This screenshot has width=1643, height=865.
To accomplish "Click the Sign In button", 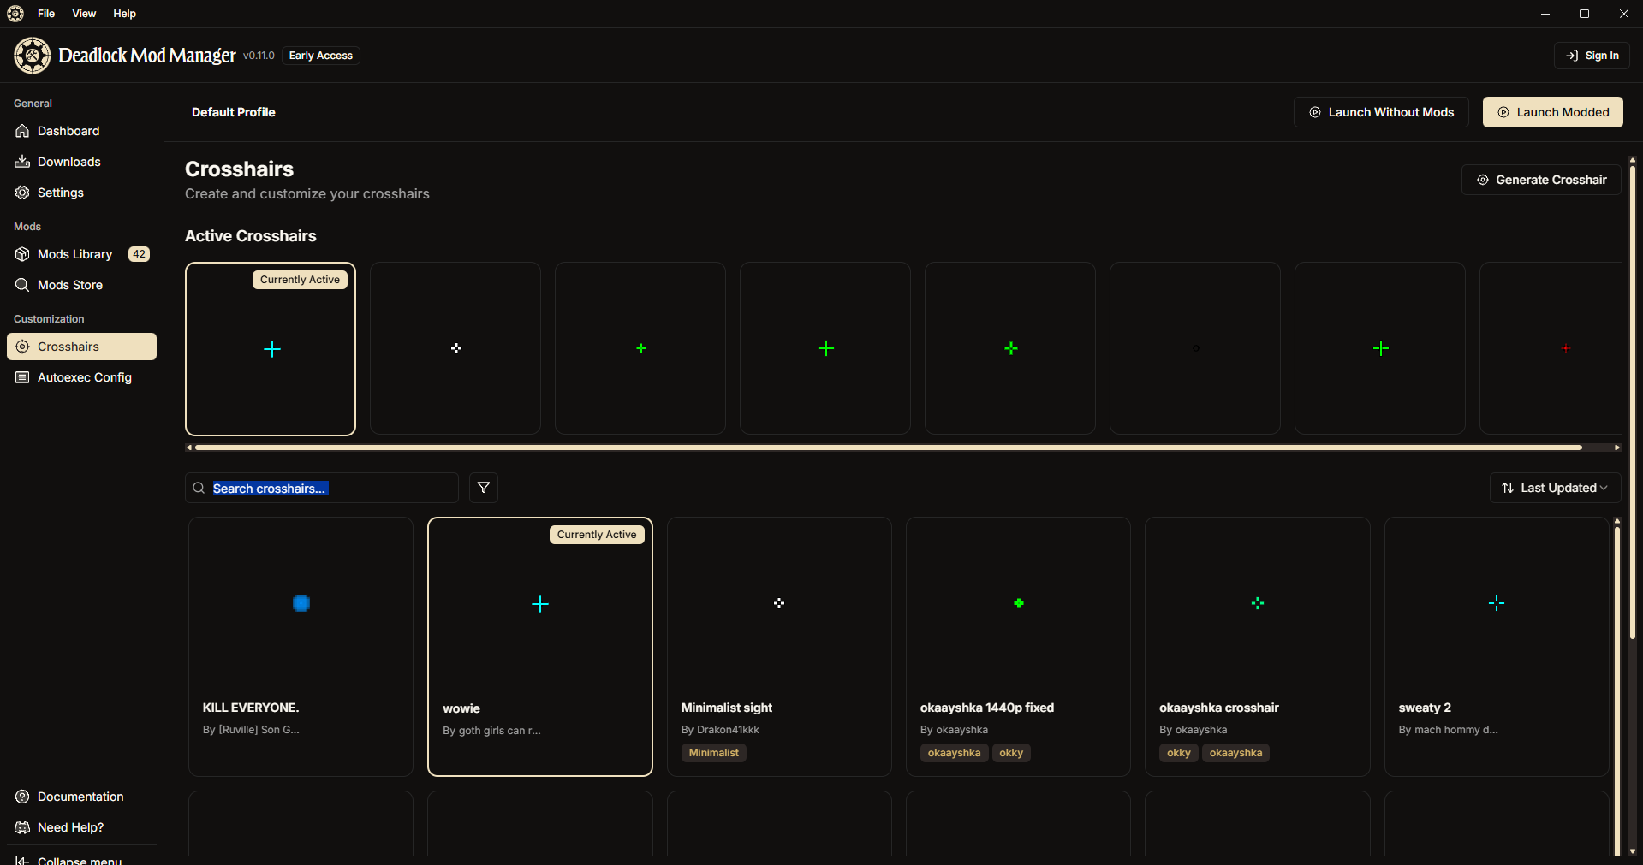I will point(1592,55).
